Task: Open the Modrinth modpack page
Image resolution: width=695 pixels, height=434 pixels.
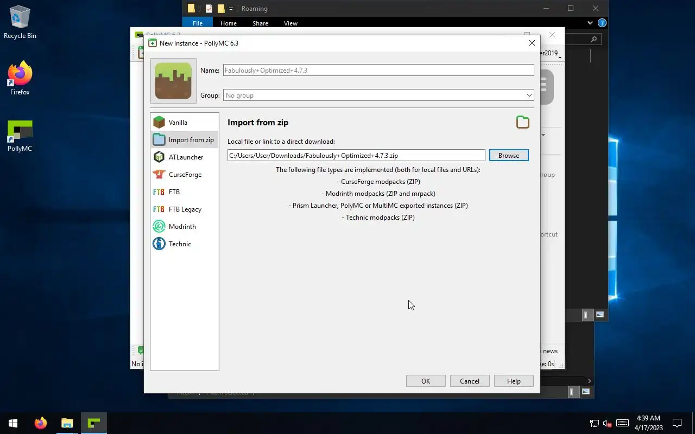Action: [x=184, y=227]
